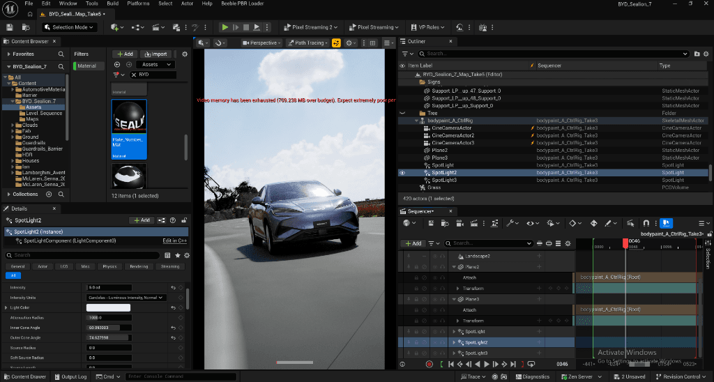Enable the orange realtime toggle in the viewport toolbar

pos(336,43)
